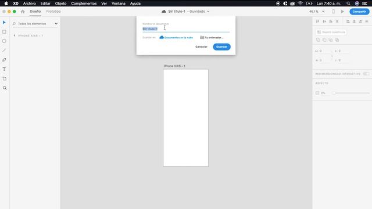Click the cloud document icon beside title

tap(164, 12)
